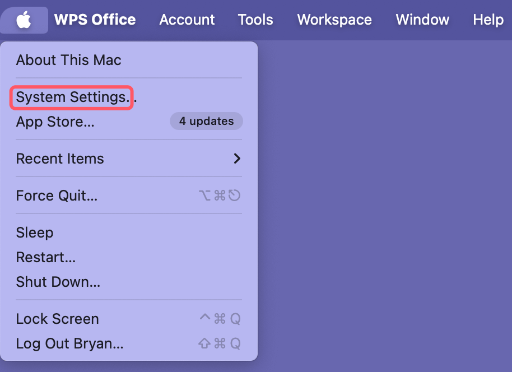This screenshot has width=512, height=372.
Task: Open the Window menu
Action: (422, 19)
